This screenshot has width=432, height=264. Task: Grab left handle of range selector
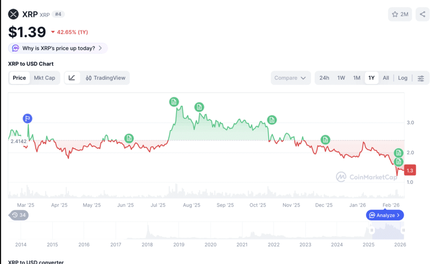[x=372, y=230]
